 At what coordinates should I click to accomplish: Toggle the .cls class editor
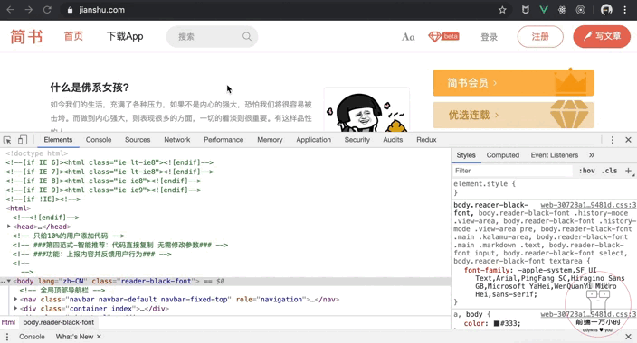(x=609, y=171)
